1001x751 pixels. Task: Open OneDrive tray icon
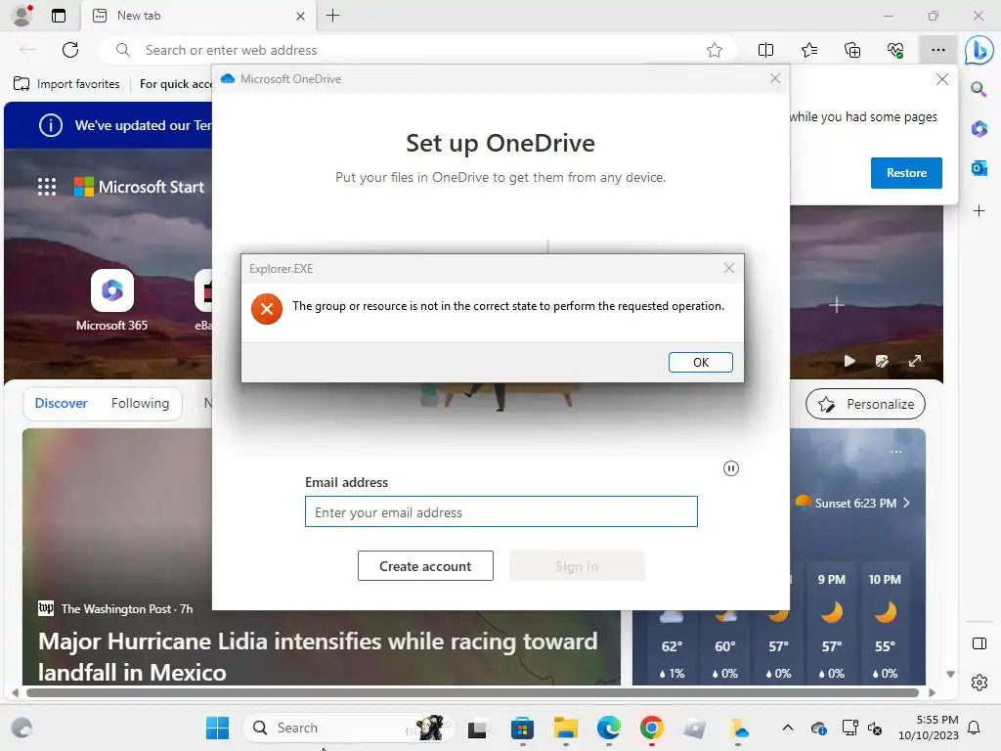coord(818,728)
